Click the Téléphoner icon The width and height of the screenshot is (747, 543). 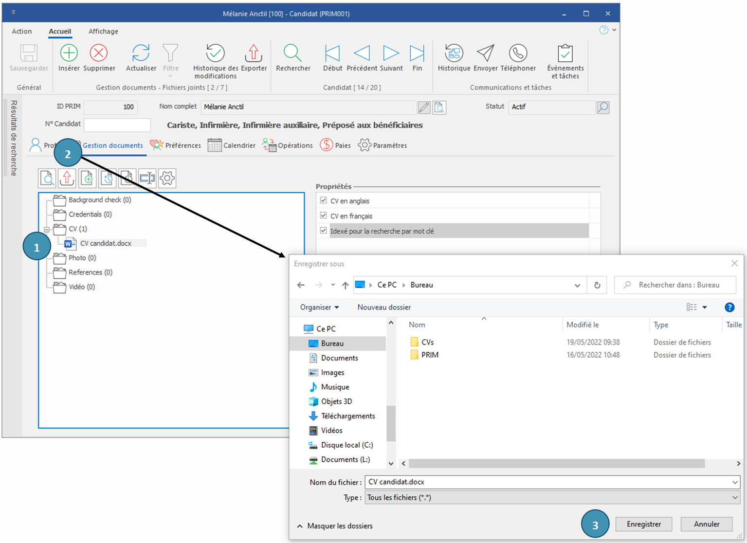(x=518, y=53)
